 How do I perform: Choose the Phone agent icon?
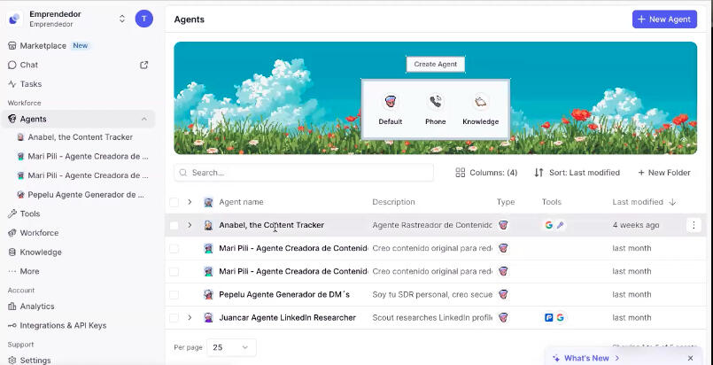(x=435, y=102)
